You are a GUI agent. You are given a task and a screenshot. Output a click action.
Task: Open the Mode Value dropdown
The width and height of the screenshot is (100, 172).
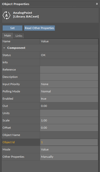(69, 149)
